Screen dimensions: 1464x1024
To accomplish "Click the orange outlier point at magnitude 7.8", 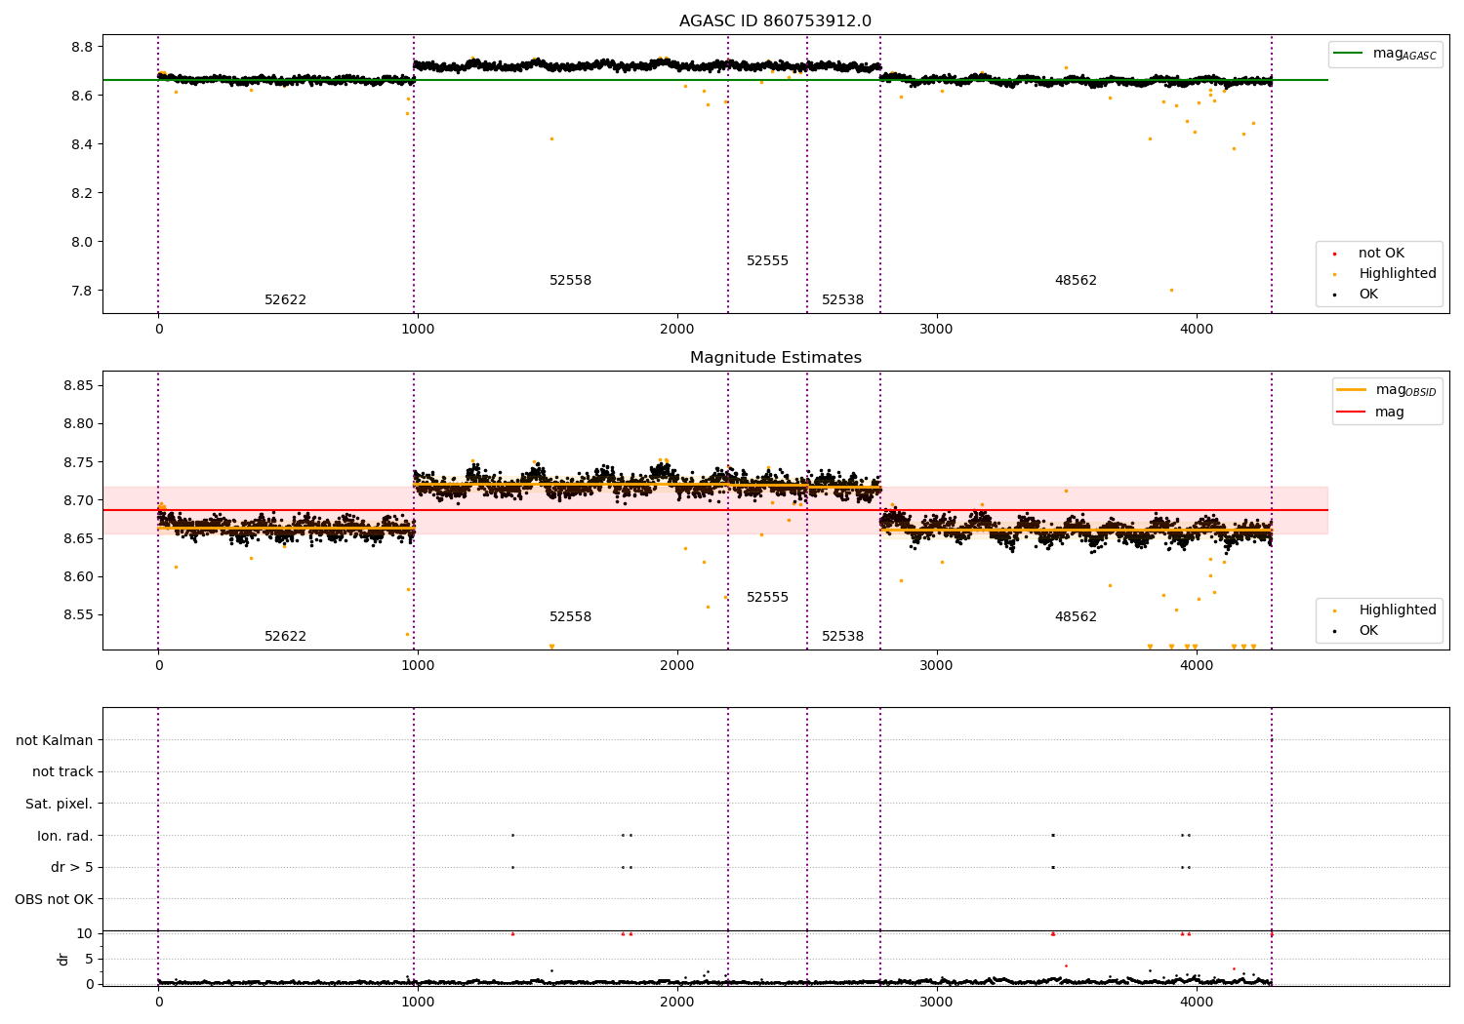I will (x=1171, y=290).
